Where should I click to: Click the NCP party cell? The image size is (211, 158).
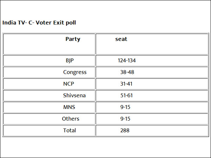click(69, 84)
